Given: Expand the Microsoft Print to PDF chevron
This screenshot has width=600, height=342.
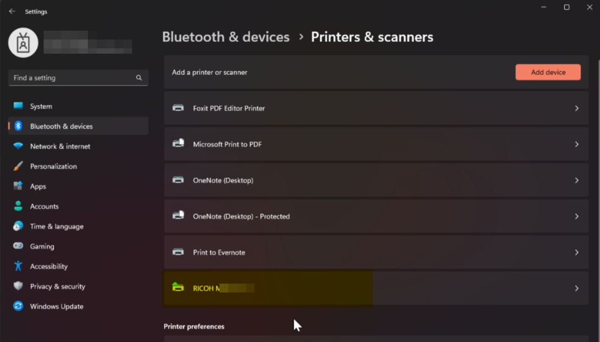Looking at the screenshot, I should (576, 144).
